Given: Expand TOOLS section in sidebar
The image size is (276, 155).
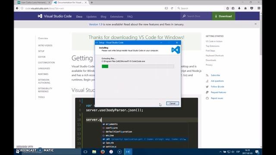Looking at the screenshot, I should (41, 97).
